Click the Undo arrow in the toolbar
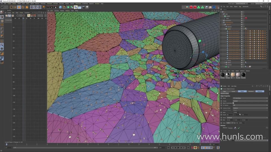The width and height of the screenshot is (271, 152). pos(3,7)
